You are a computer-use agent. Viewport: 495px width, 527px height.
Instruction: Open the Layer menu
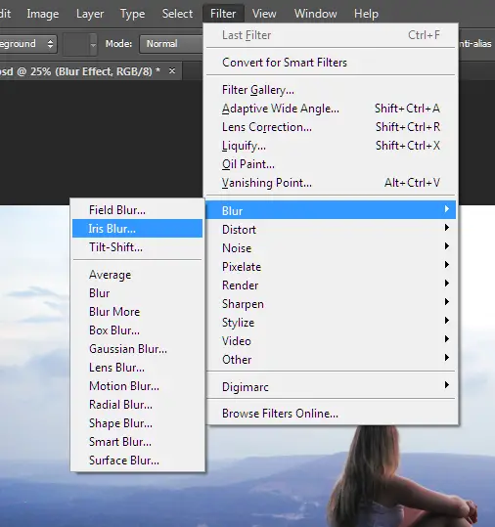tap(90, 14)
